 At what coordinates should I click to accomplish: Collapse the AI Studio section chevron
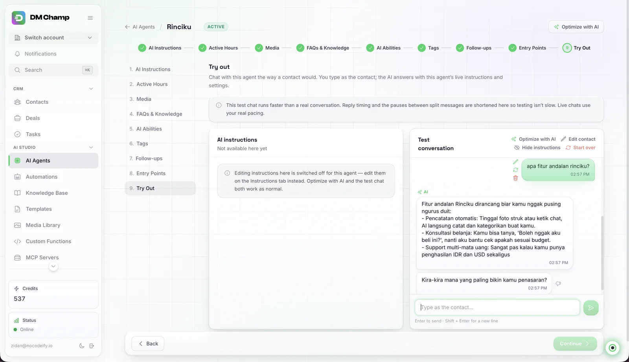(91, 147)
